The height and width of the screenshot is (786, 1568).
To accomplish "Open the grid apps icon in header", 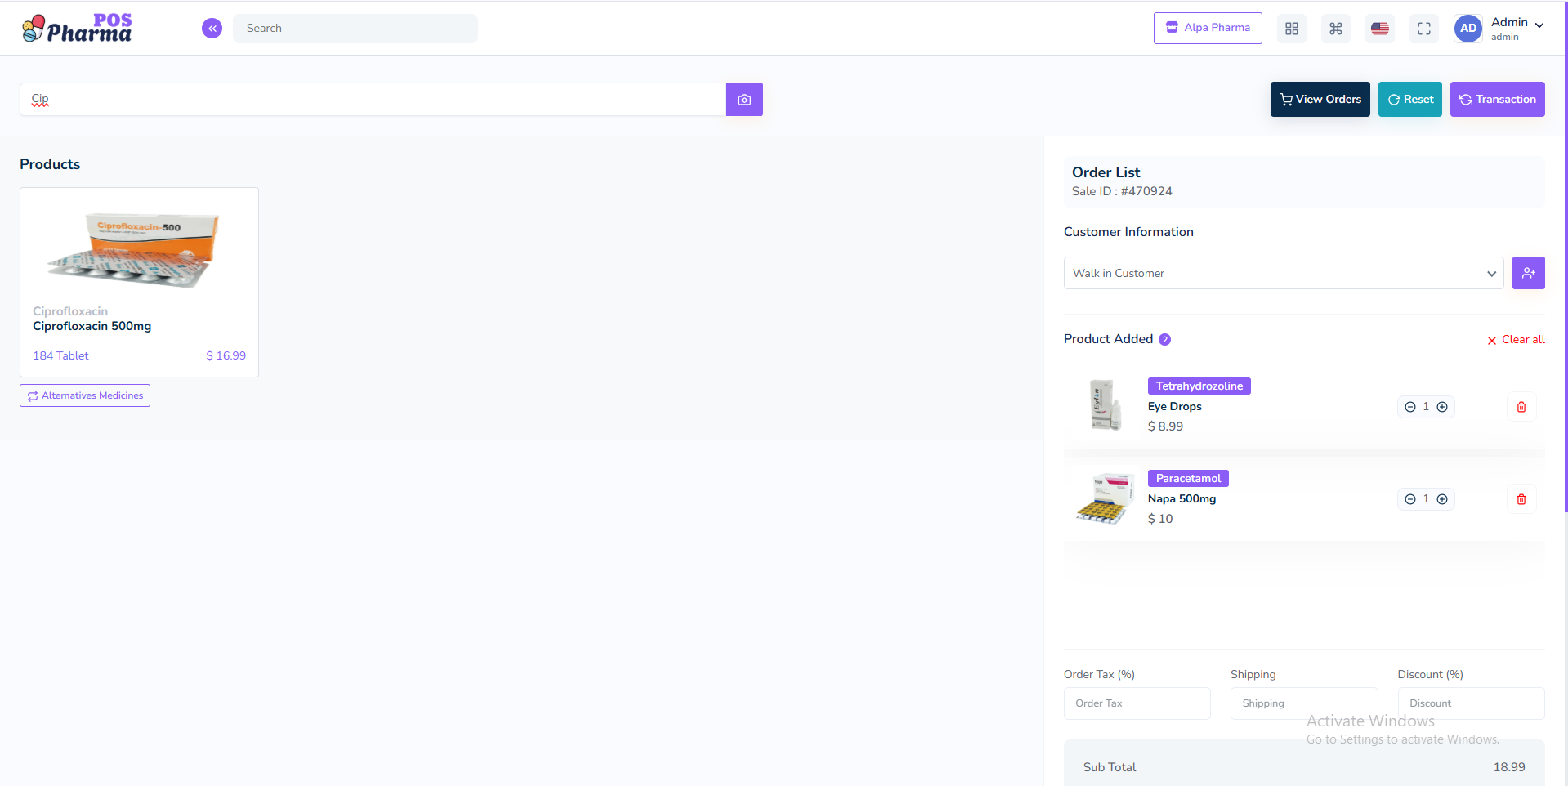I will coord(1291,29).
